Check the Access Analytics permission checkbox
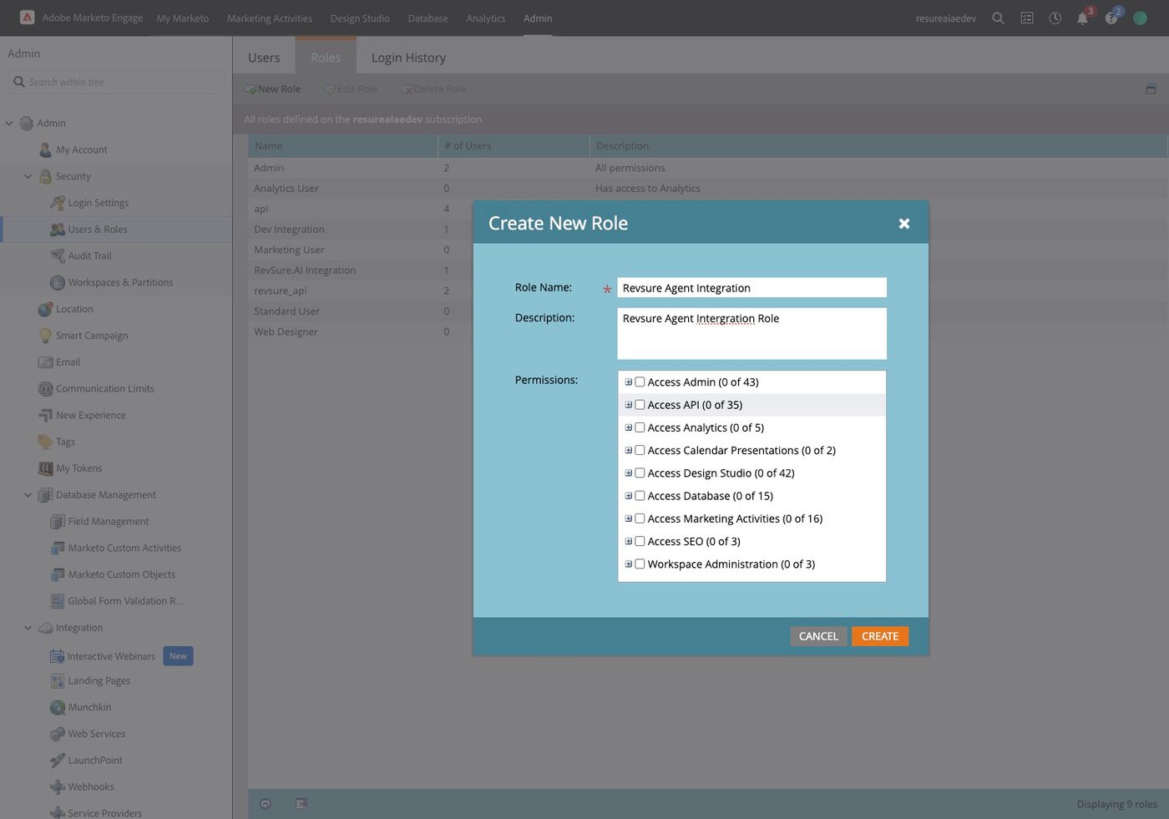1169x819 pixels. (640, 427)
